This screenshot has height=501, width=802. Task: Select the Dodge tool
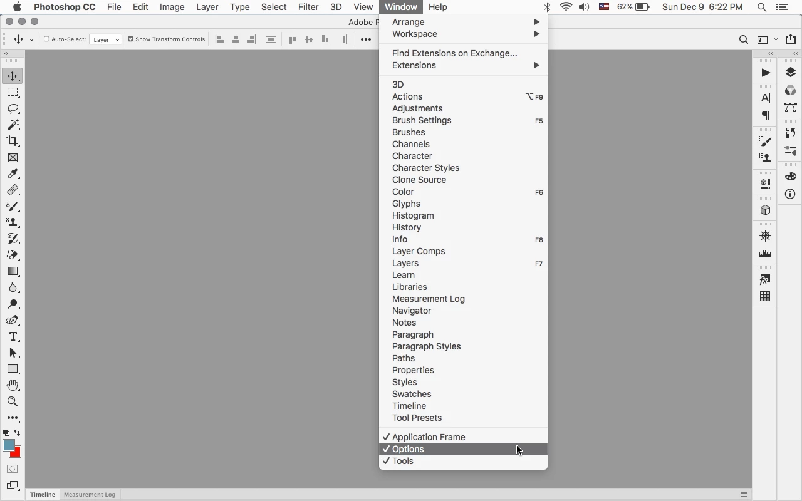click(13, 304)
